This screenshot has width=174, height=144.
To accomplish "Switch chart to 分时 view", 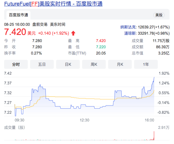I will pyautogui.click(x=16, y=64).
